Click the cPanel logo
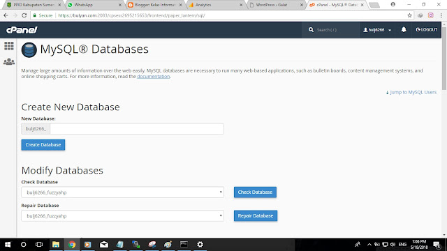The width and height of the screenshot is (447, 251). [x=22, y=30]
